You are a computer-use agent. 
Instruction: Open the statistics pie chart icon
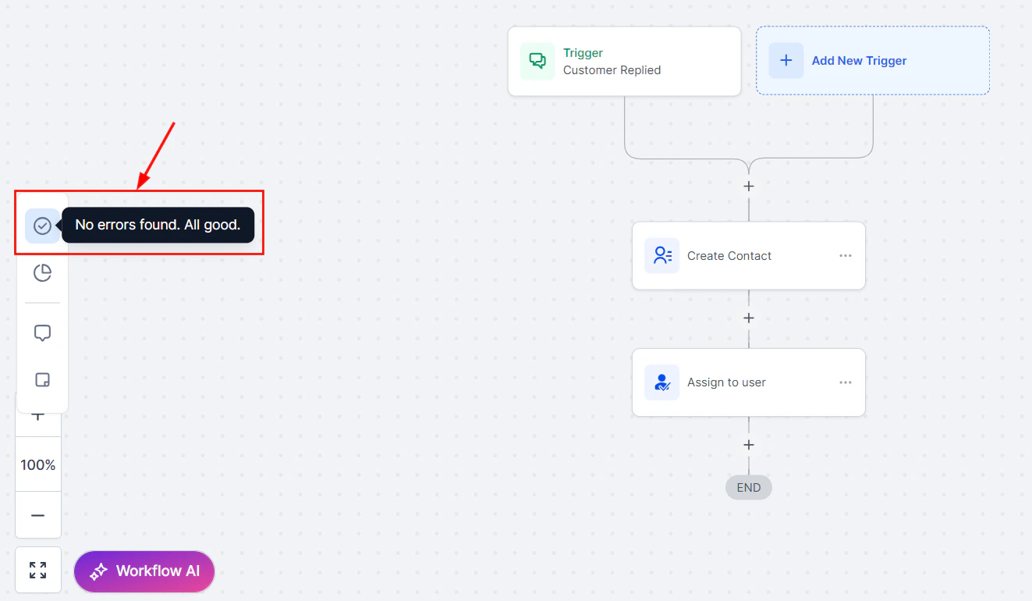[42, 272]
